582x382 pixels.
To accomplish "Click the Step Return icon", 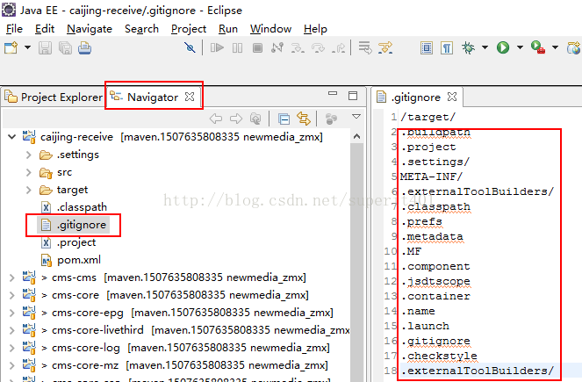I will click(x=339, y=47).
